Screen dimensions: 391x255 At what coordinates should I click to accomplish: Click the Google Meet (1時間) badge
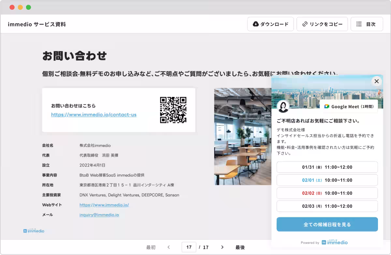(349, 106)
